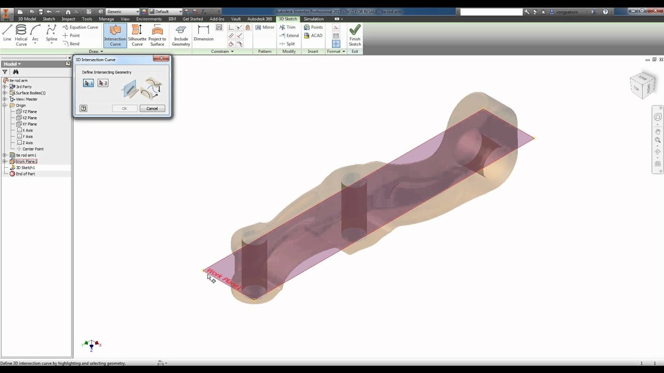Viewport: 664px width, 373px height.
Task: Toggle selection arrow 1 in dialog
Action: coord(88,83)
